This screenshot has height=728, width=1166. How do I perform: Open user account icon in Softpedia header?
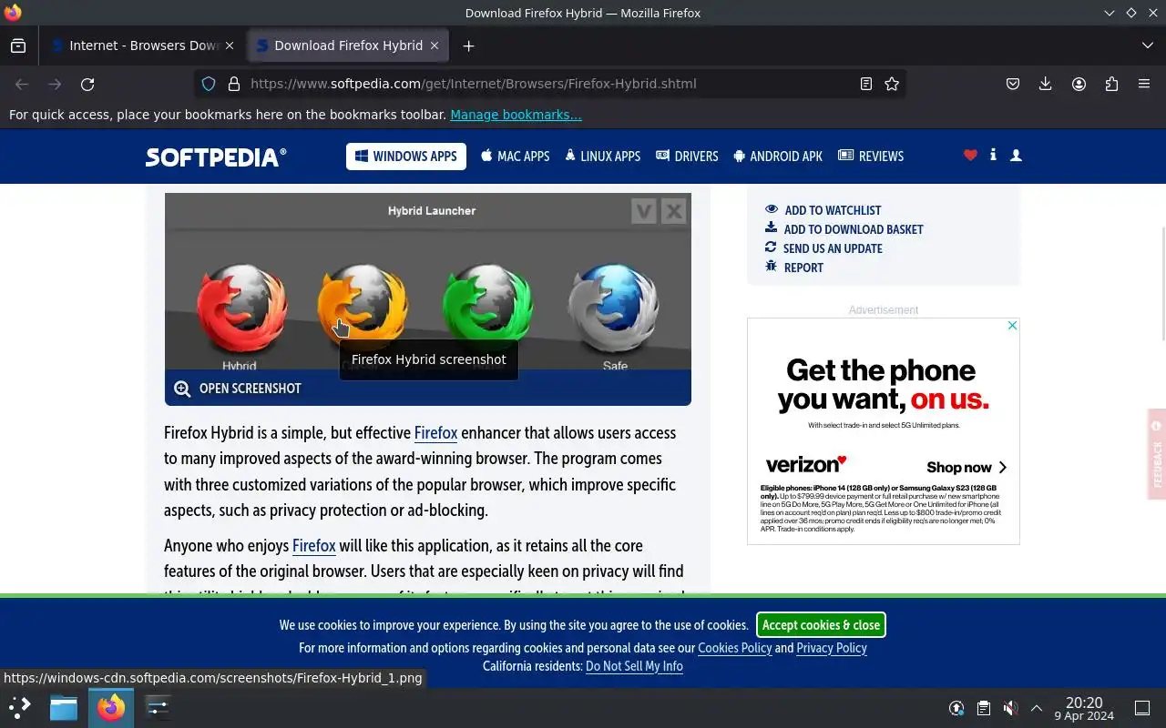[x=1016, y=156]
